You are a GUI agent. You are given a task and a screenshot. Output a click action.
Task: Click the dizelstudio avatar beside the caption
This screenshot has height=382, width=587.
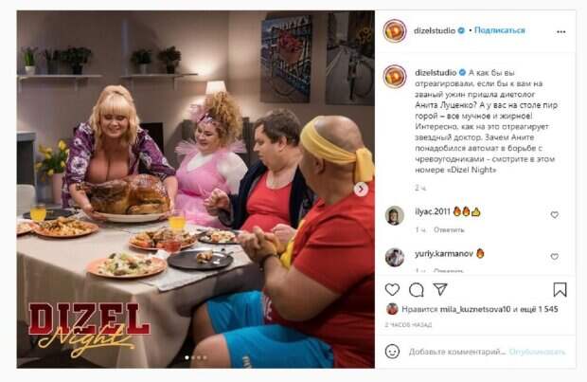pyautogui.click(x=395, y=77)
